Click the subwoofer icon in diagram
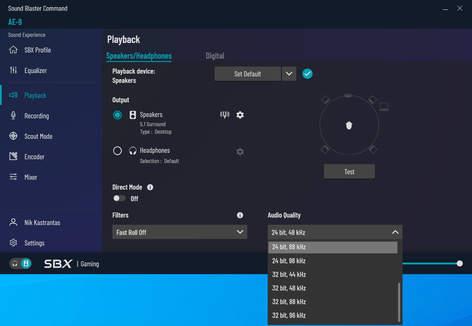The height and width of the screenshot is (326, 472). pyautogui.click(x=384, y=107)
